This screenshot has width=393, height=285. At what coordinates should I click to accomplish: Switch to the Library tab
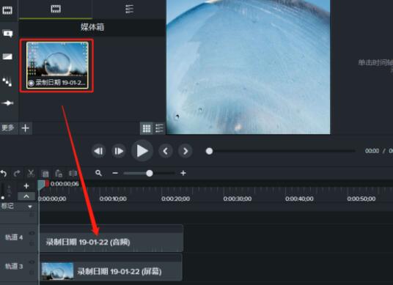pyautogui.click(x=129, y=9)
